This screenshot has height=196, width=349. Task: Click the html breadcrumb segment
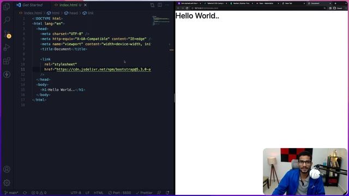[x=53, y=13]
